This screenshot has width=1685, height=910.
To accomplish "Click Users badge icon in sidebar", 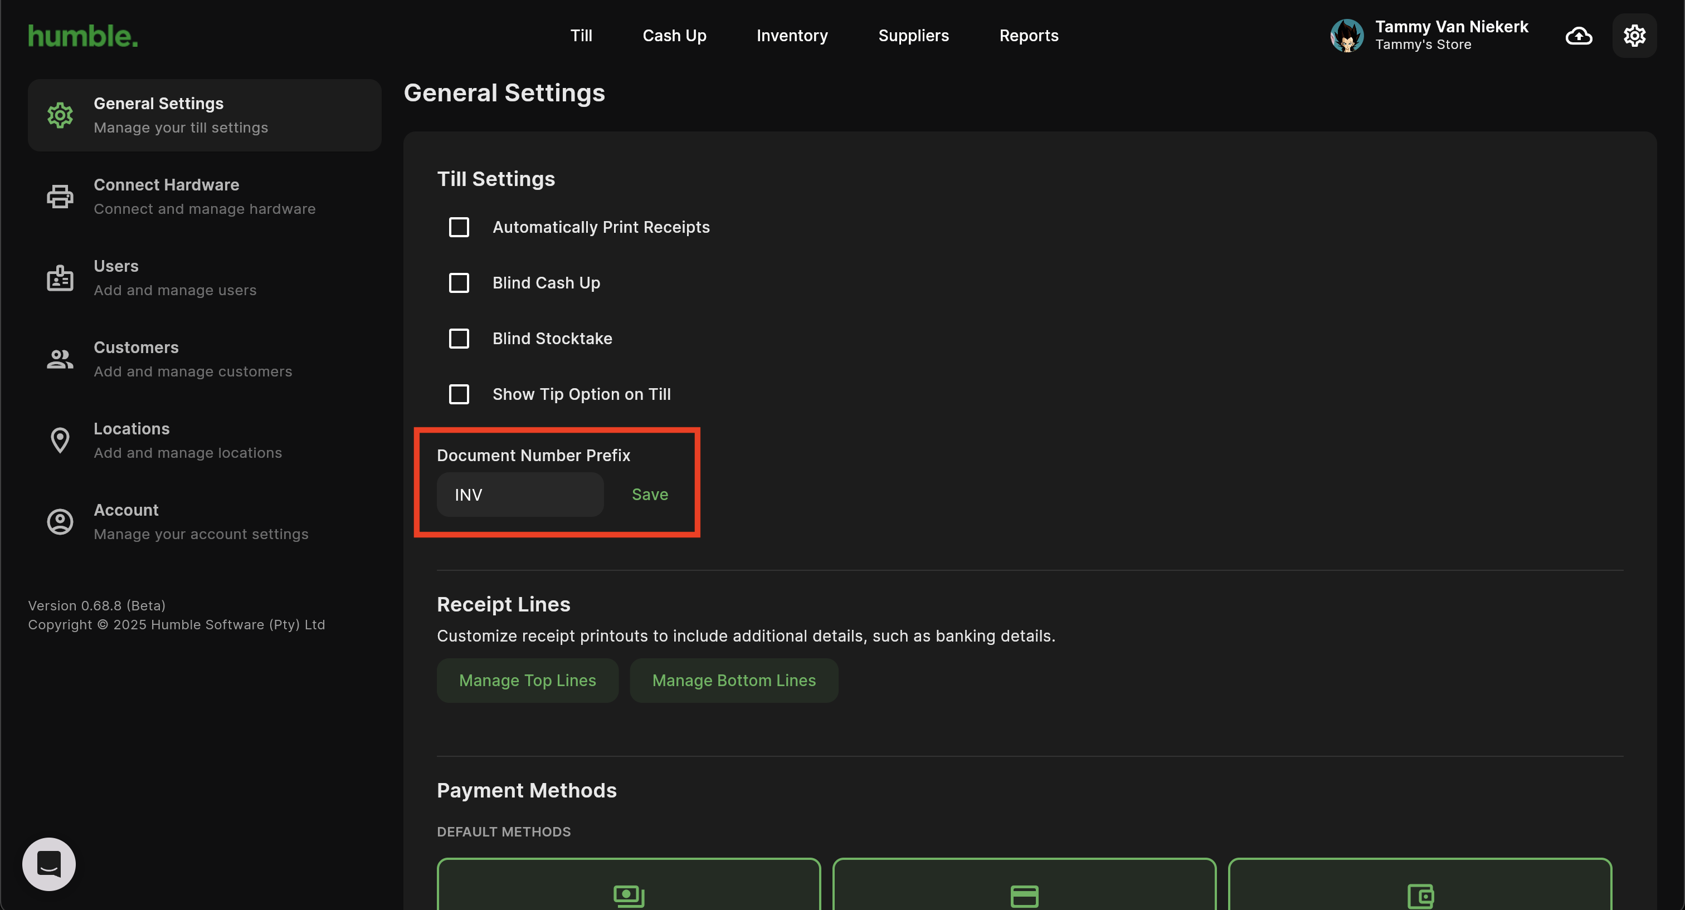I will pyautogui.click(x=60, y=278).
